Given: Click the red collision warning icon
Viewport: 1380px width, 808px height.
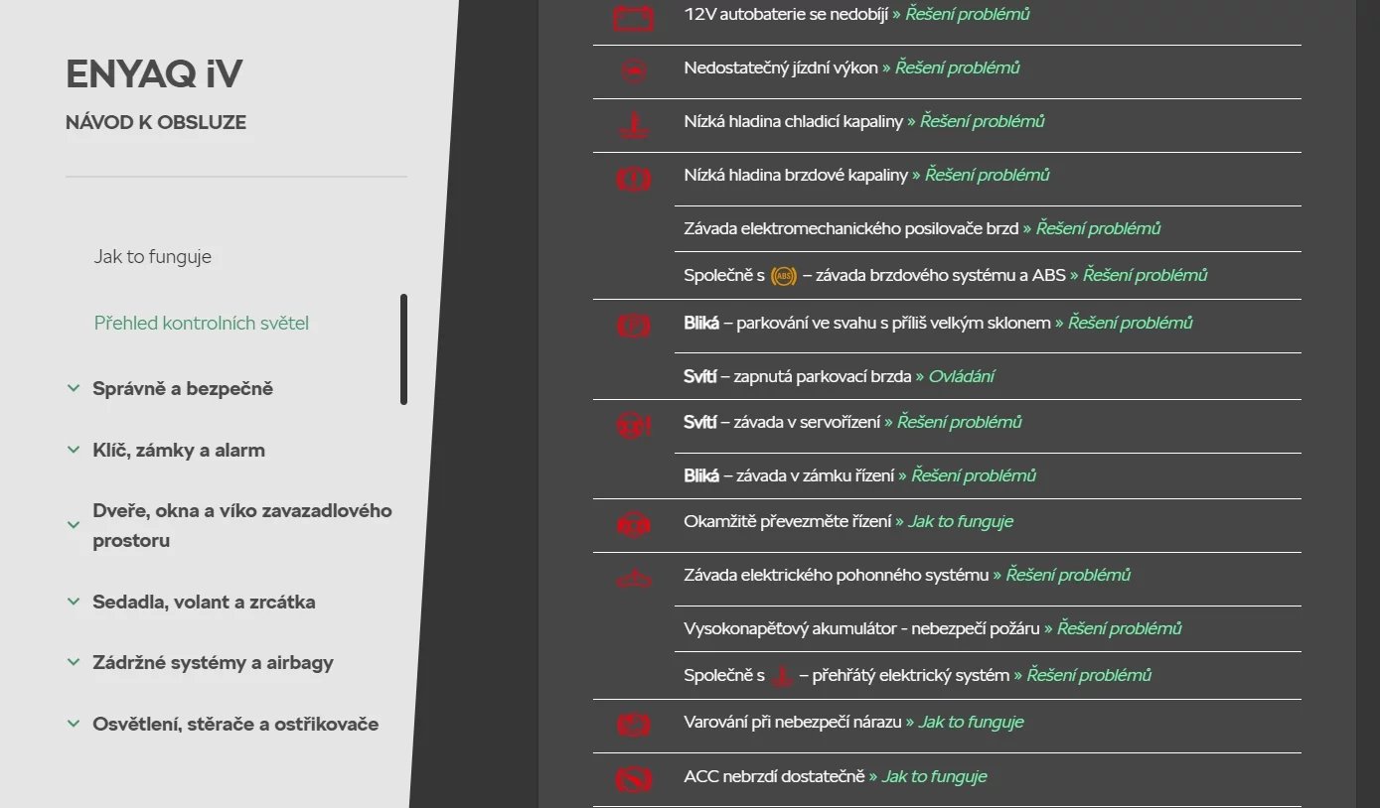Looking at the screenshot, I should pyautogui.click(x=633, y=726).
